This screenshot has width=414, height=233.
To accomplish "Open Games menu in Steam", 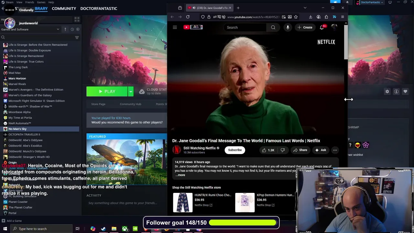I will (41, 2).
